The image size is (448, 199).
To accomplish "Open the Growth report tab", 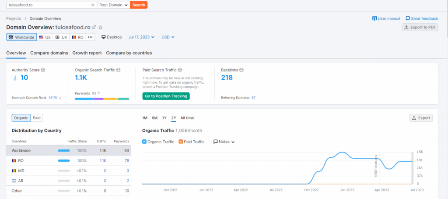I will (x=87, y=53).
